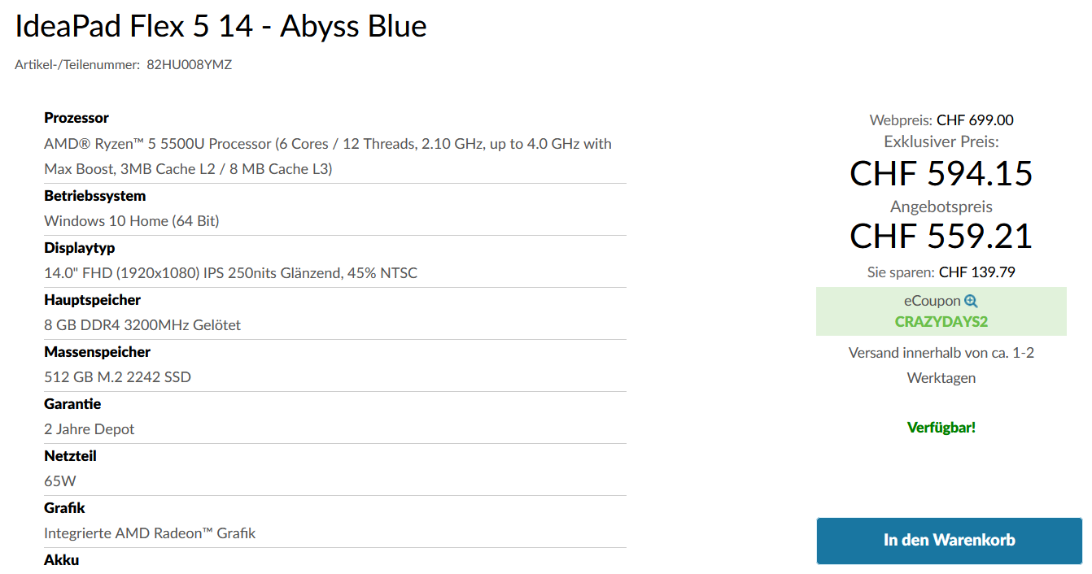Viewport: 1092px width, 574px height.
Task: Click the Betriebssystem heading
Action: pos(95,196)
